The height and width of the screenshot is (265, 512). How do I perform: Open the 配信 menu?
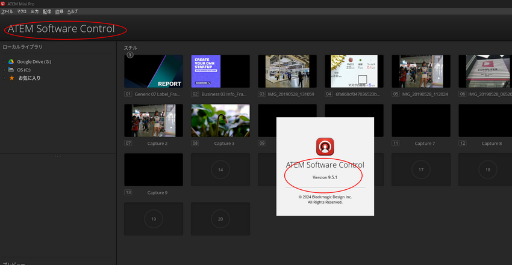[47, 11]
